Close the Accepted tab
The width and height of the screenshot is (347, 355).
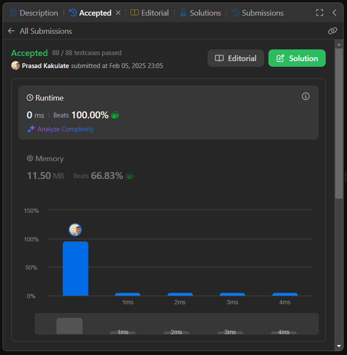click(x=118, y=13)
